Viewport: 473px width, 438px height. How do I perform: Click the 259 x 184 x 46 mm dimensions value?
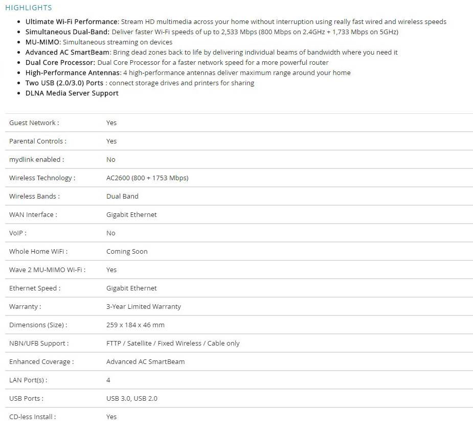point(136,325)
